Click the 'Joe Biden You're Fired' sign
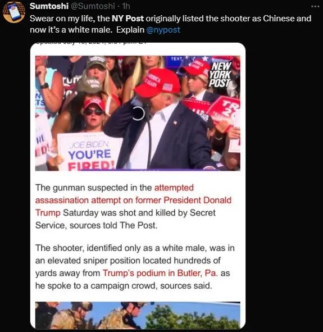Screen dimensions: 323x332 pyautogui.click(x=88, y=151)
